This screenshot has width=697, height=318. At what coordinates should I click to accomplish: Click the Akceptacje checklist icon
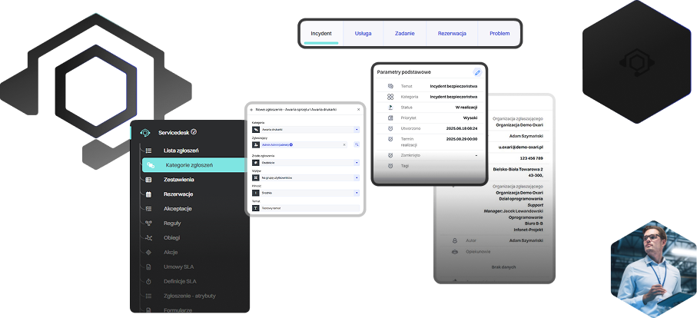click(x=148, y=209)
